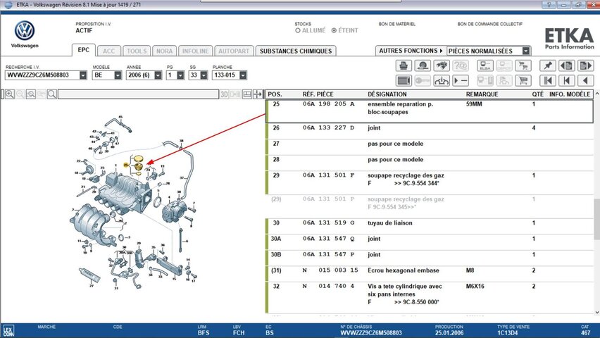Click TYPE DE VENTE value 1C13D4
600x338 pixels.
click(508, 332)
